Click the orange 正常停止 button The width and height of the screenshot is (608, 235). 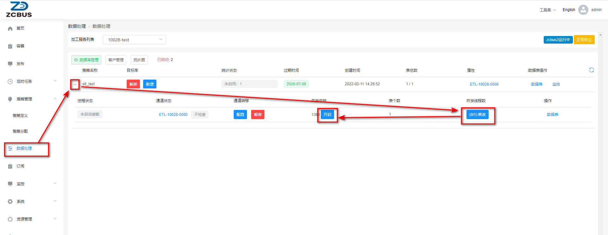tap(584, 40)
